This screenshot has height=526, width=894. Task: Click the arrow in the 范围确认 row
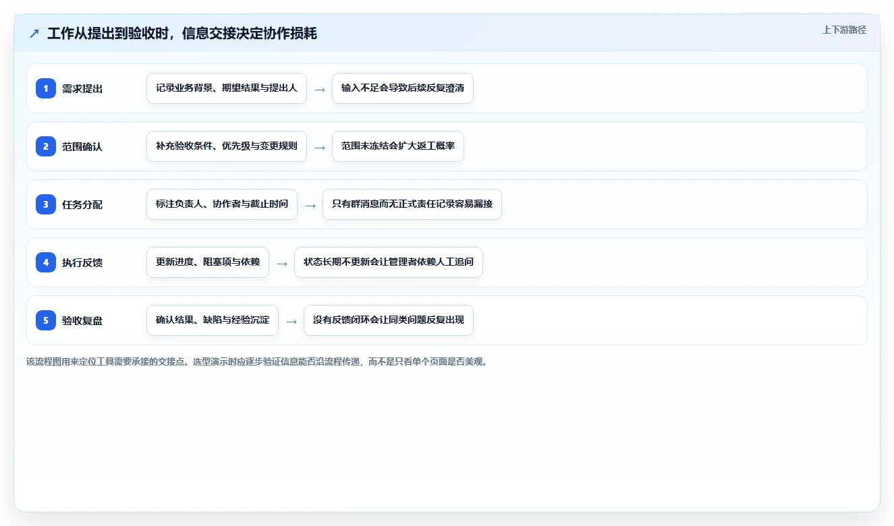coord(320,147)
